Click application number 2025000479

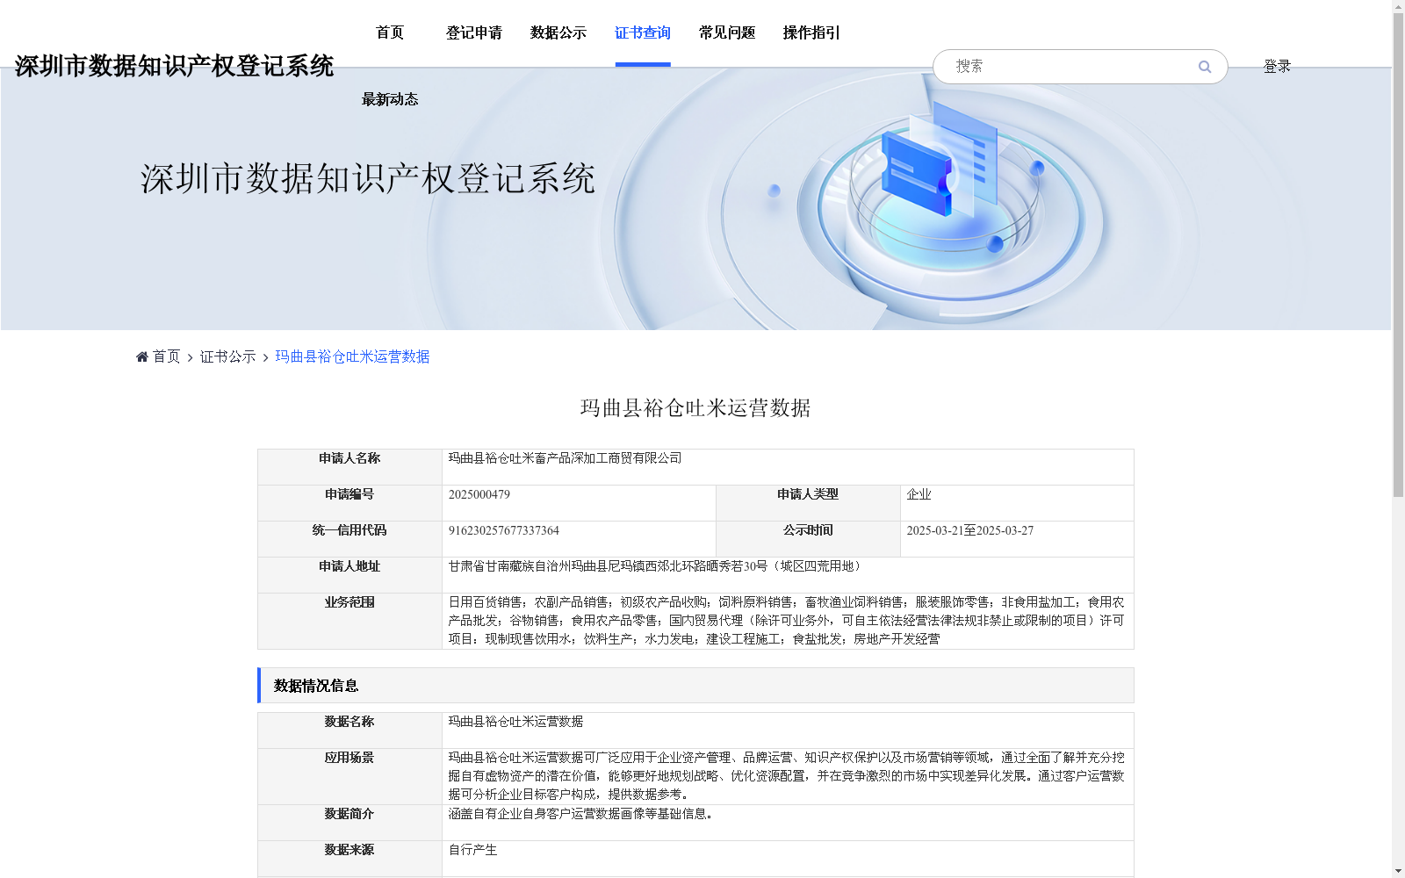tap(479, 494)
